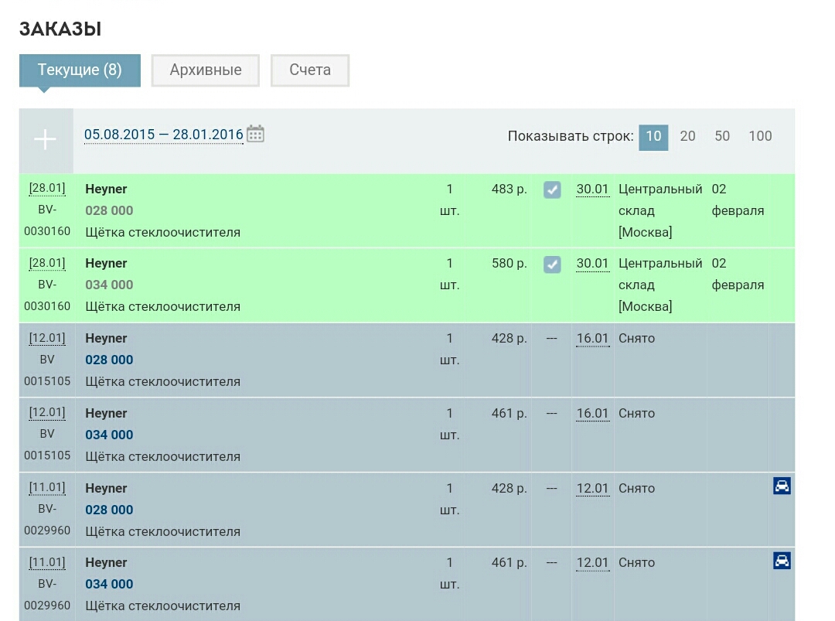Click [28.01] date of the 483 р. order

point(47,189)
